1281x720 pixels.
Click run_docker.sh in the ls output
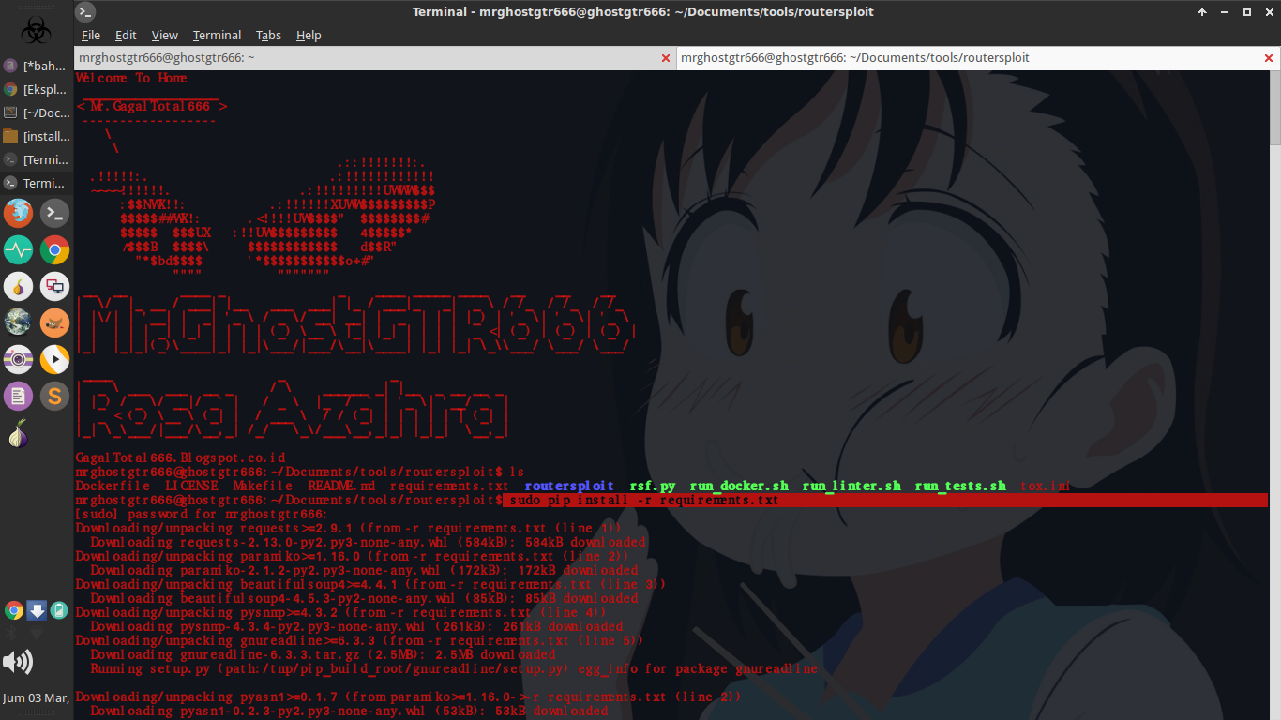point(739,486)
